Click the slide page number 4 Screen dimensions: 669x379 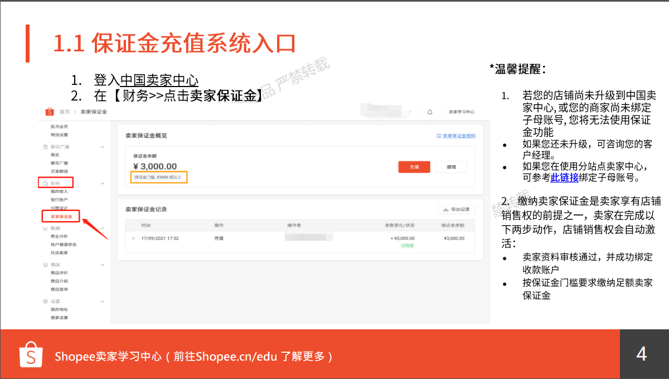(641, 354)
